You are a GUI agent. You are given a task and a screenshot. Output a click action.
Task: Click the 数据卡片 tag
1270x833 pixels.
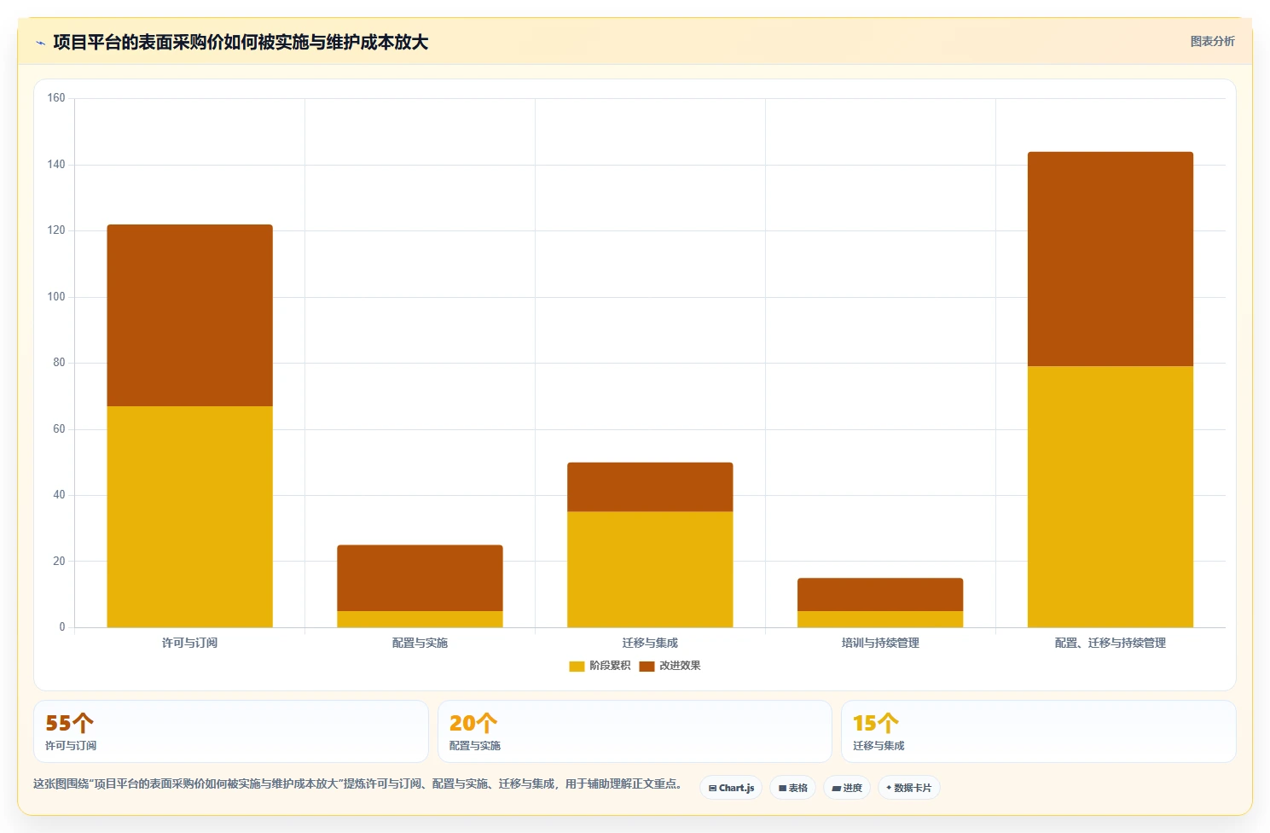(x=908, y=788)
